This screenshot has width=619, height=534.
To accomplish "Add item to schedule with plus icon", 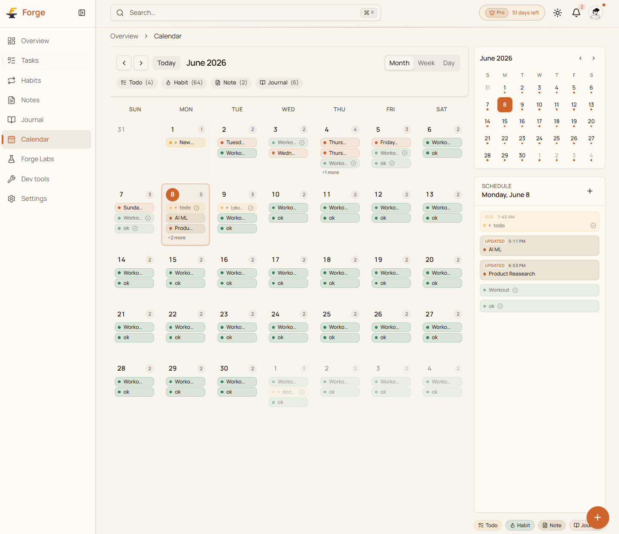I will (590, 191).
